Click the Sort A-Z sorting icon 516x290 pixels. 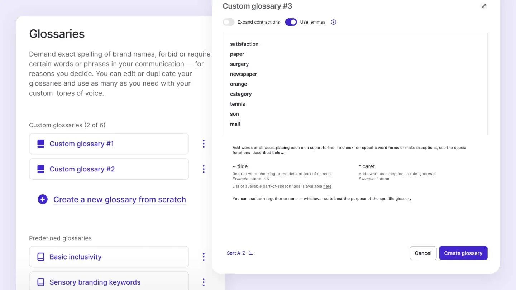click(x=250, y=253)
